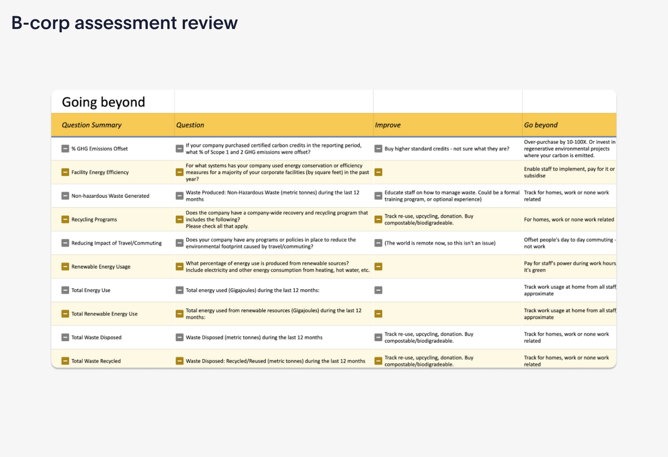This screenshot has height=457, width=668.
Task: Click minus icon before 'The world is remote now'
Action: (378, 243)
